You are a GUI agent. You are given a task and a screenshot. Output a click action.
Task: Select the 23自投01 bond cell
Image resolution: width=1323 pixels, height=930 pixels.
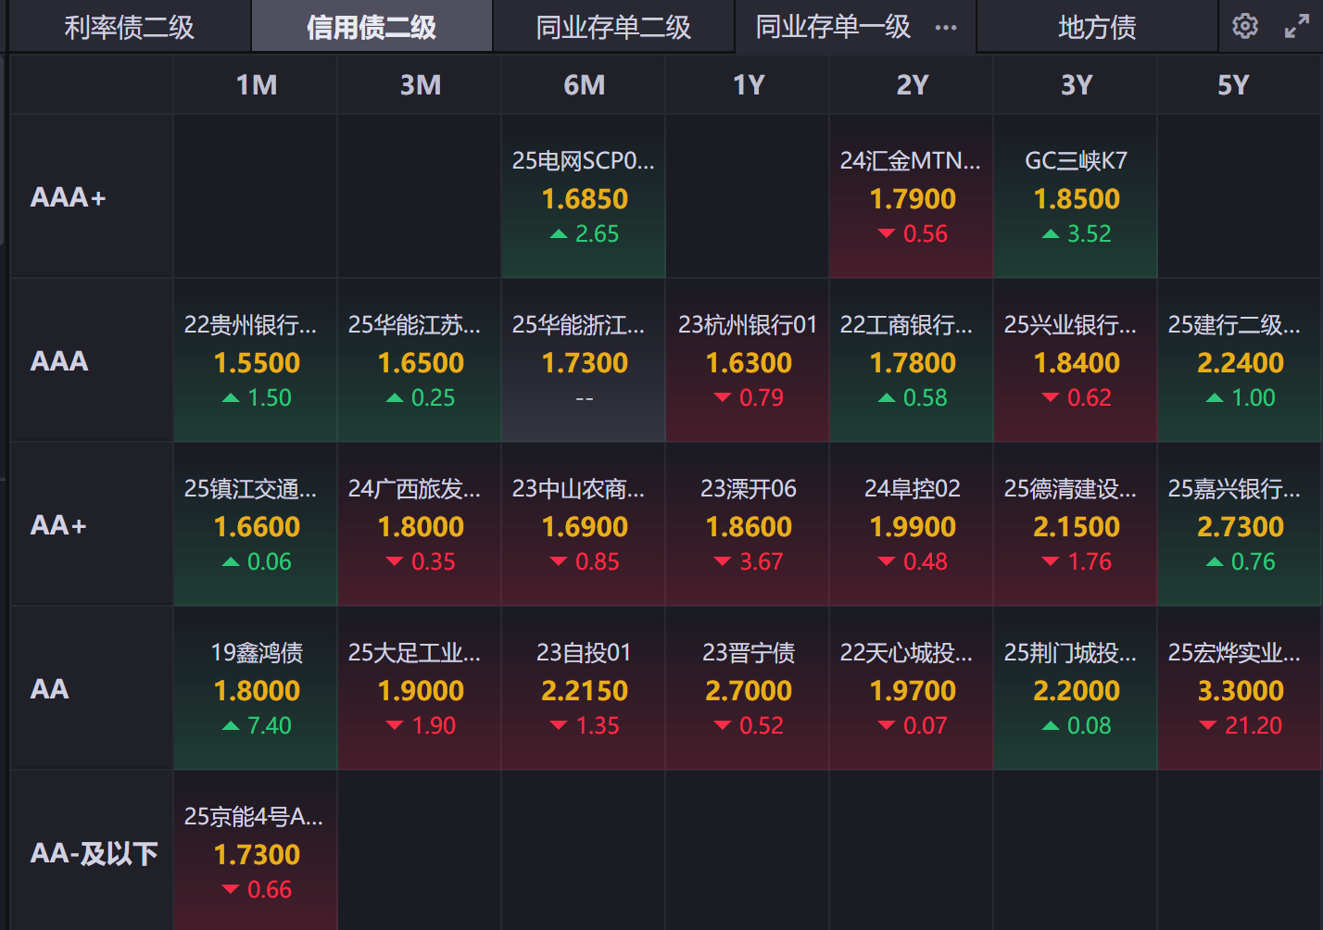[584, 689]
